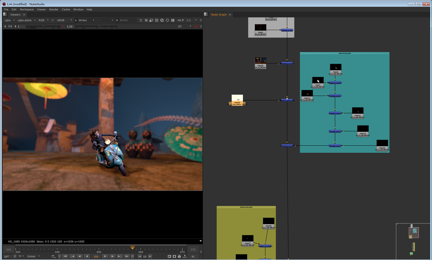Open the rgba.alpha channel dropdown
432x260 pixels.
pyautogui.click(x=26, y=20)
